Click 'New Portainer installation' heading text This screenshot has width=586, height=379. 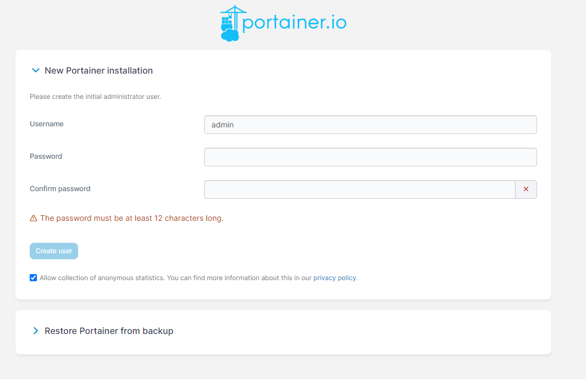pos(98,70)
